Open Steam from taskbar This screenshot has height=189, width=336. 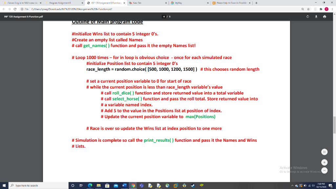click(x=193, y=186)
